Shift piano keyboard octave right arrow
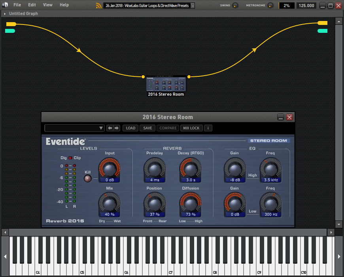 pyautogui.click(x=339, y=256)
